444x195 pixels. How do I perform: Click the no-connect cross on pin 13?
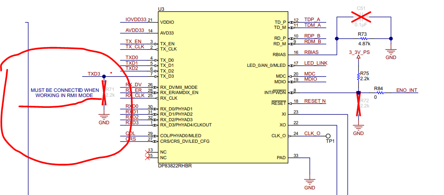point(147,152)
